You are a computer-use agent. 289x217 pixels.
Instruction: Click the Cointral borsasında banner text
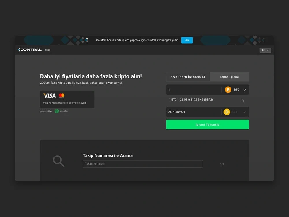138,40
